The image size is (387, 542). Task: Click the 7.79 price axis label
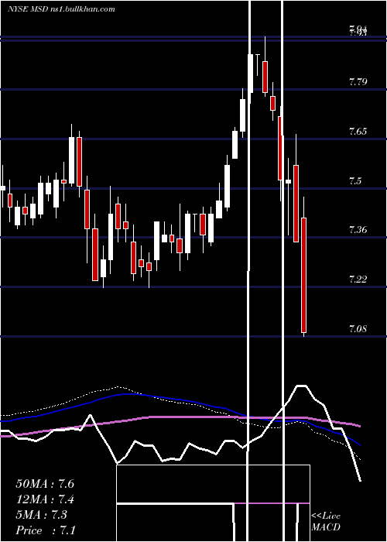358,82
